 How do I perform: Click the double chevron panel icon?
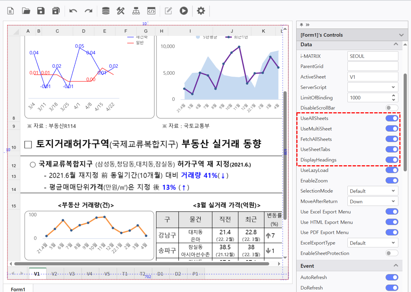click(308, 25)
